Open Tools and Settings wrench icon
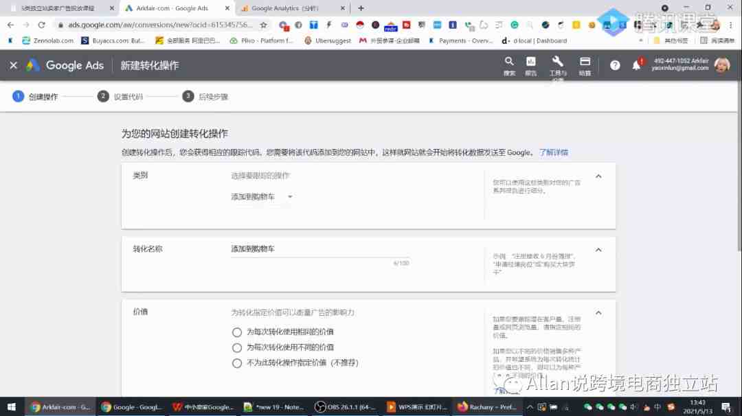Image resolution: width=742 pixels, height=416 pixels. 558,62
